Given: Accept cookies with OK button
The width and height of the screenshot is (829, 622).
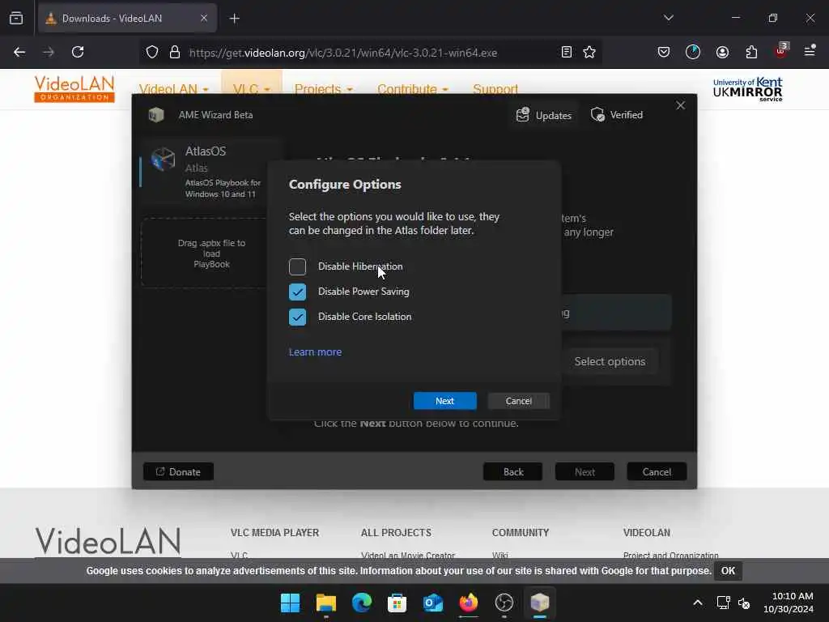Looking at the screenshot, I should tap(728, 571).
